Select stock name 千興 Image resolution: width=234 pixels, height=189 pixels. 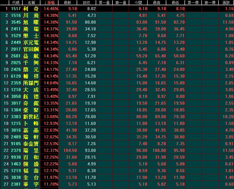(x=31, y=63)
